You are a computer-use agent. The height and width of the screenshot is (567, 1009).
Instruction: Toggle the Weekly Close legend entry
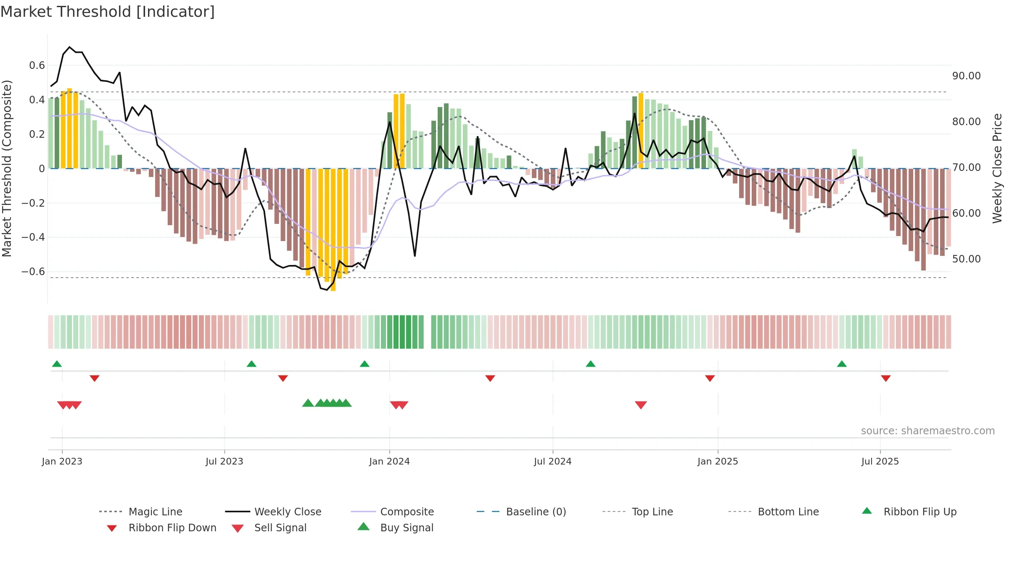coord(273,512)
